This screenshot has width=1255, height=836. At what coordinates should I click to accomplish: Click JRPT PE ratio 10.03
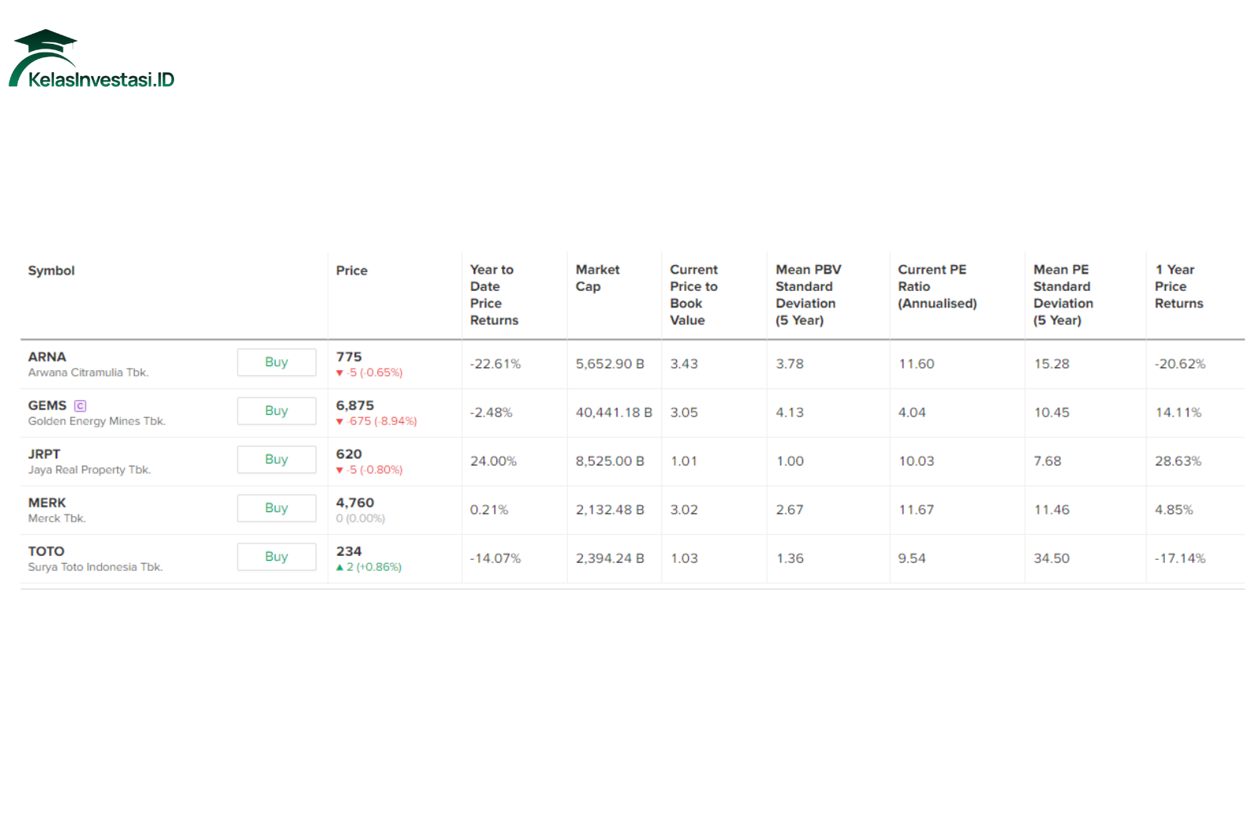pyautogui.click(x=916, y=461)
